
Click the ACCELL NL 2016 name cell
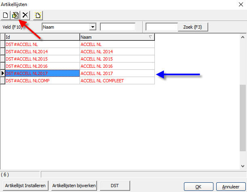pyautogui.click(x=117, y=66)
